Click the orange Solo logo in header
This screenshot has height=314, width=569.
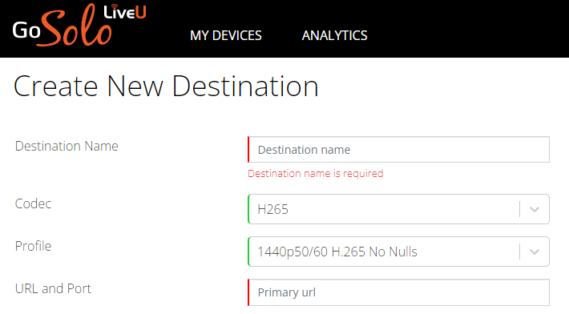(x=76, y=26)
